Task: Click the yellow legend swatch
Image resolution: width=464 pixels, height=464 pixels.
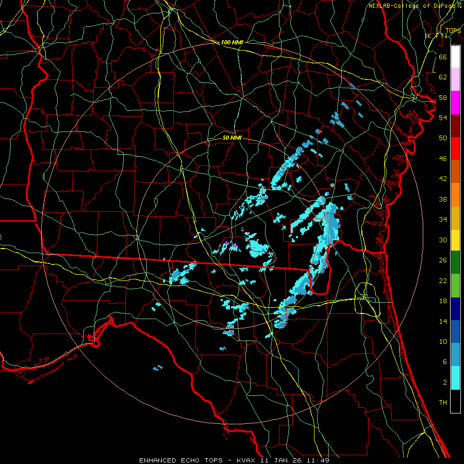Action: (x=455, y=240)
